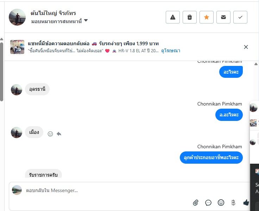Viewport: 259px width, 211px height.
Task: Mark conversation unread with envelope icon
Action: [x=223, y=17]
